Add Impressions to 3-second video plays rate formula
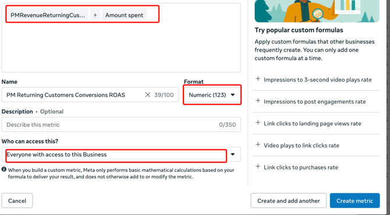The height and width of the screenshot is (215, 390). point(317,80)
